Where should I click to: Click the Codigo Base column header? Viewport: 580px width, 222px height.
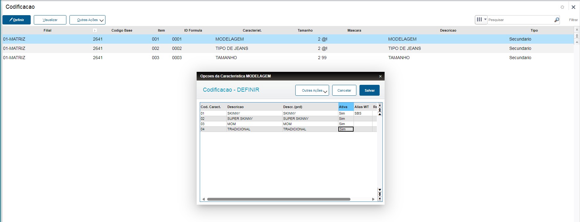[x=122, y=30]
